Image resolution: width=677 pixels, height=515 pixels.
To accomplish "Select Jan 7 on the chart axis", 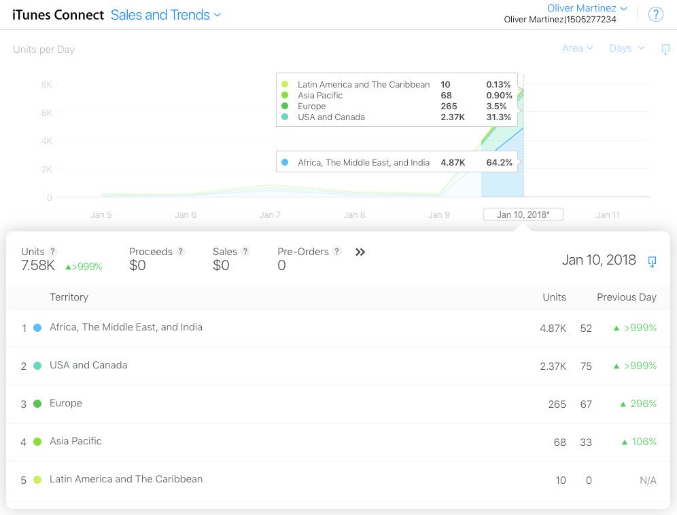I will [270, 214].
